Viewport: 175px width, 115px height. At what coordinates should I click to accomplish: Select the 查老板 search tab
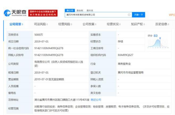pyautogui.click(x=80, y=10)
